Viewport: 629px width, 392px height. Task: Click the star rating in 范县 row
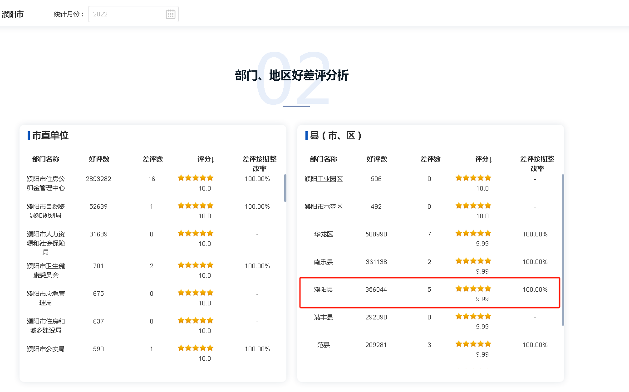[x=473, y=344]
